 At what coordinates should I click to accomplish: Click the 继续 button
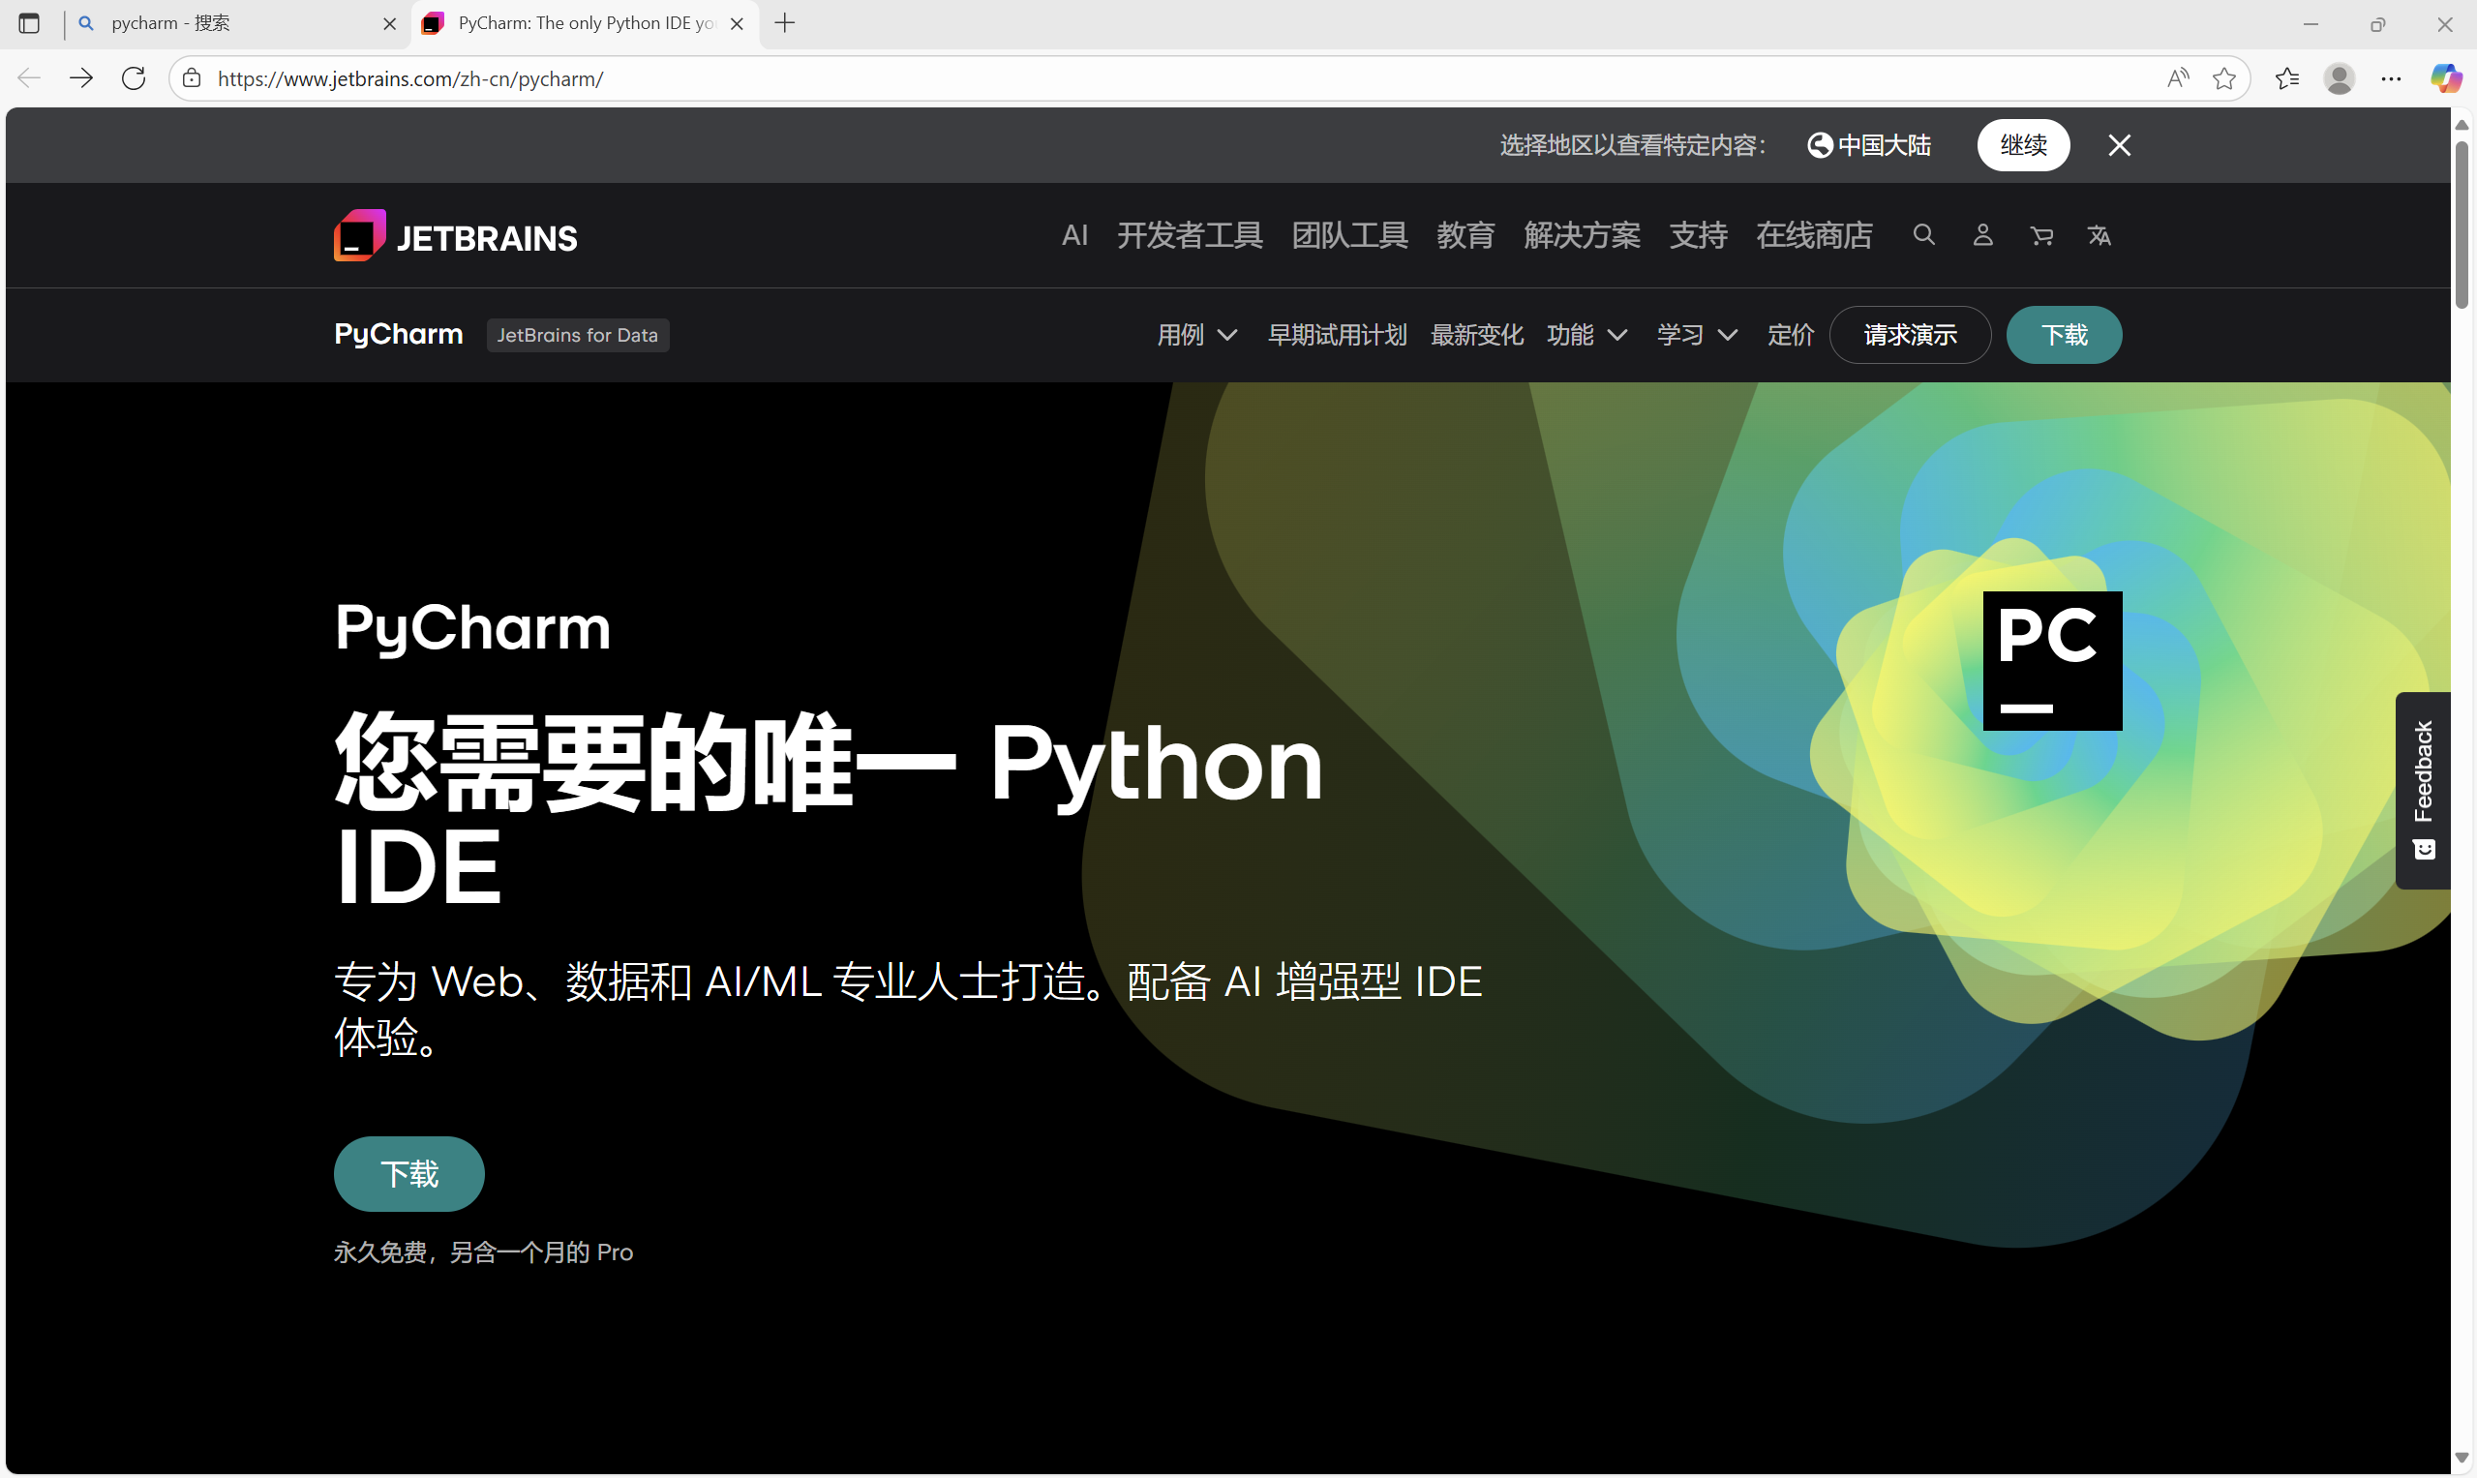[x=2023, y=145]
